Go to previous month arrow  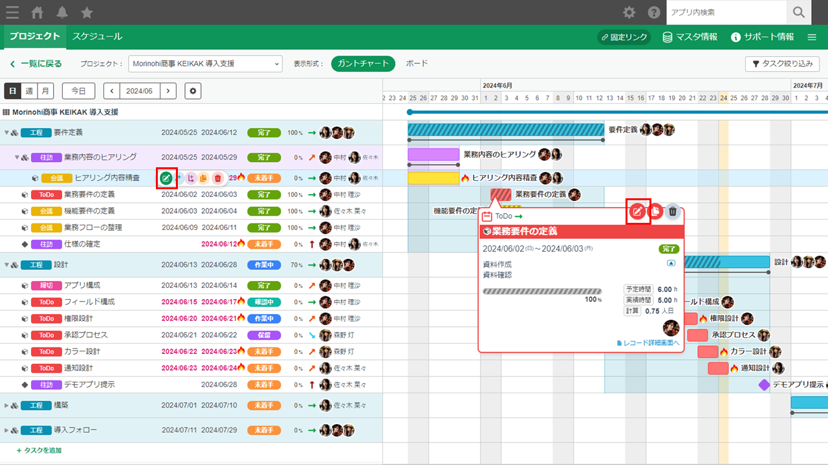click(112, 91)
